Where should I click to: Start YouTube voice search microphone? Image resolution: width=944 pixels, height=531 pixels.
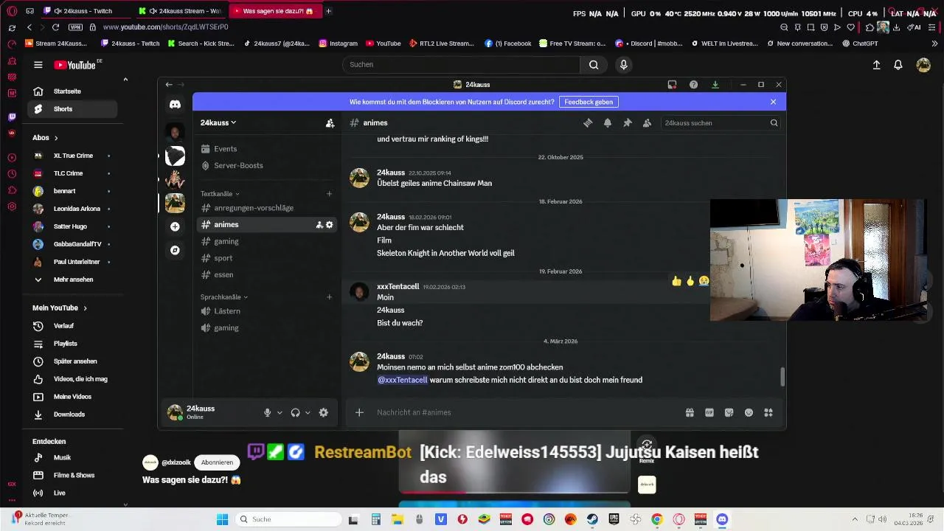(x=623, y=65)
